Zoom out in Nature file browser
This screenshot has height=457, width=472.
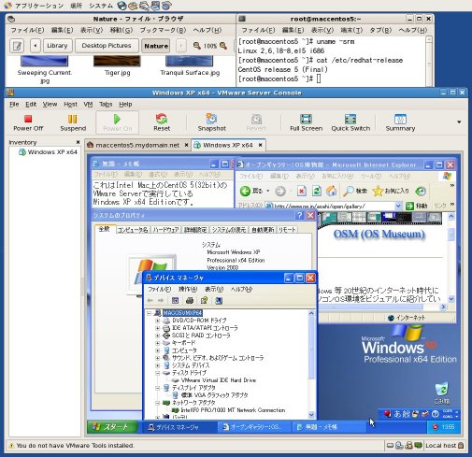197,46
